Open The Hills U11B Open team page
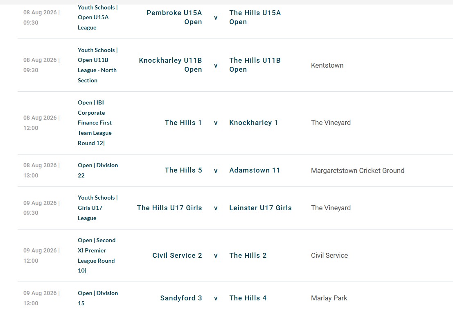 pyautogui.click(x=255, y=65)
